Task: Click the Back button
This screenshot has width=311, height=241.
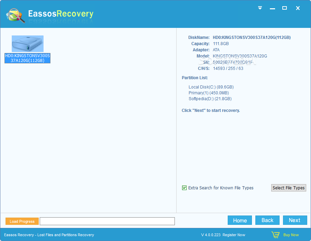Action: [x=267, y=220]
